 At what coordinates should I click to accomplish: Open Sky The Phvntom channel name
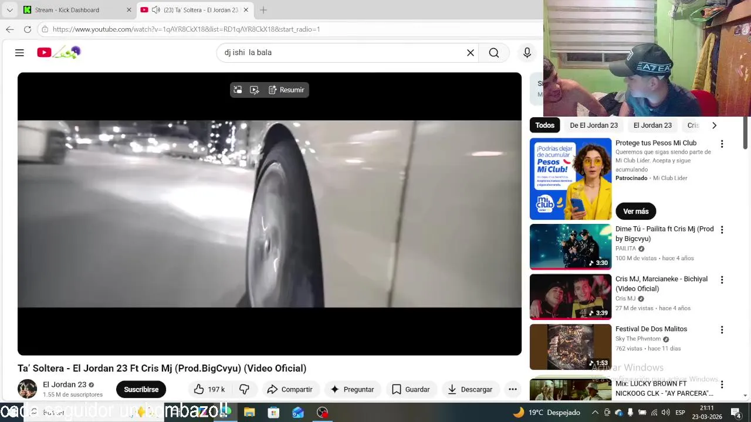(x=638, y=339)
